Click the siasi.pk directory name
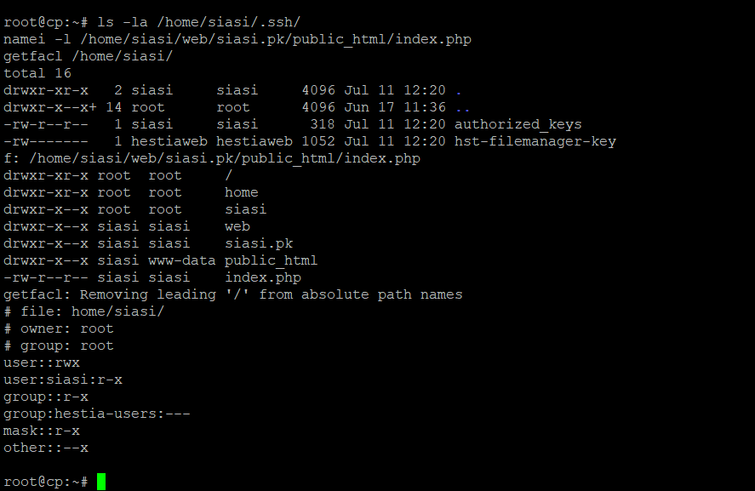This screenshot has width=755, height=491. 259,243
